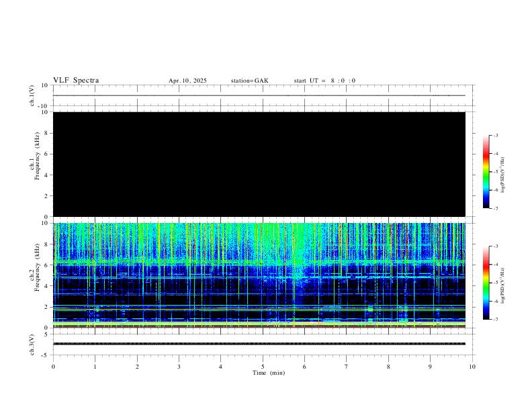The height and width of the screenshot is (411, 532).
Task: Click the 'start UT = 8 :0 :0' label
Action: pyautogui.click(x=324, y=81)
